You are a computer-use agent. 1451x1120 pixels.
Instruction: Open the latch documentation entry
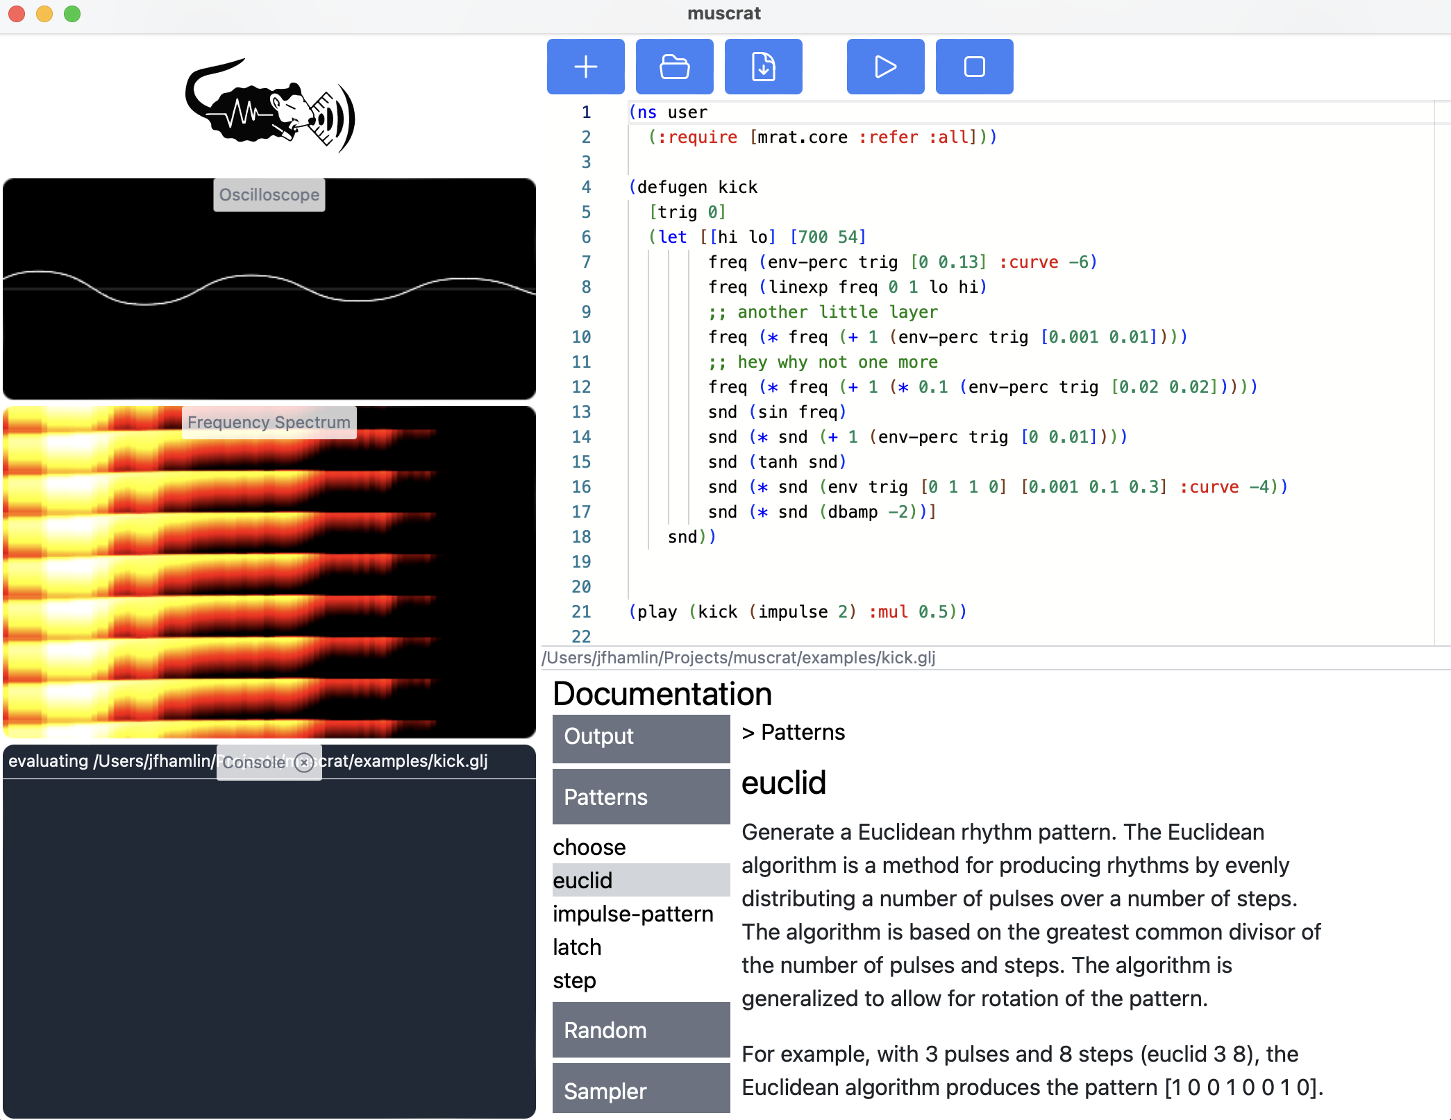click(x=577, y=947)
